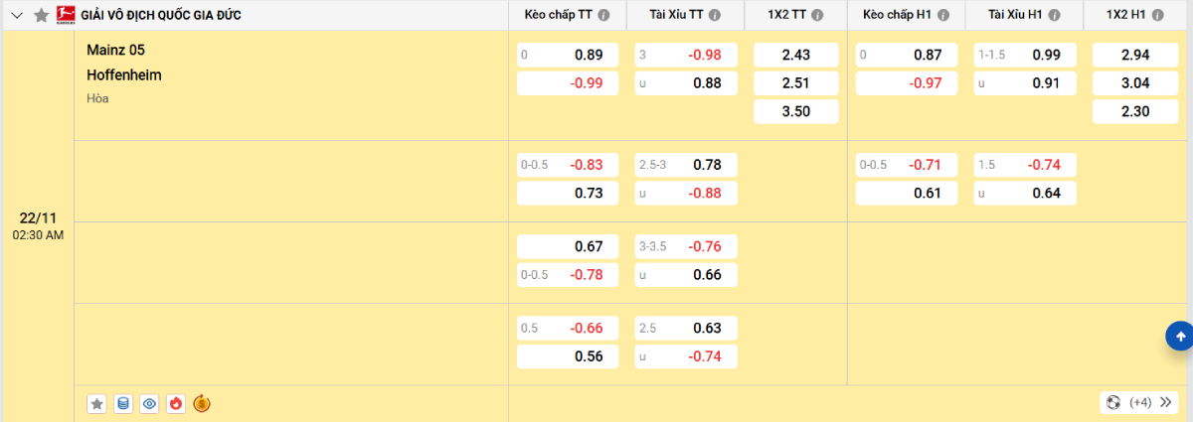The height and width of the screenshot is (422, 1193).
Task: Pick the 3.50 draw odds in 1X2 TT
Action: 781,112
